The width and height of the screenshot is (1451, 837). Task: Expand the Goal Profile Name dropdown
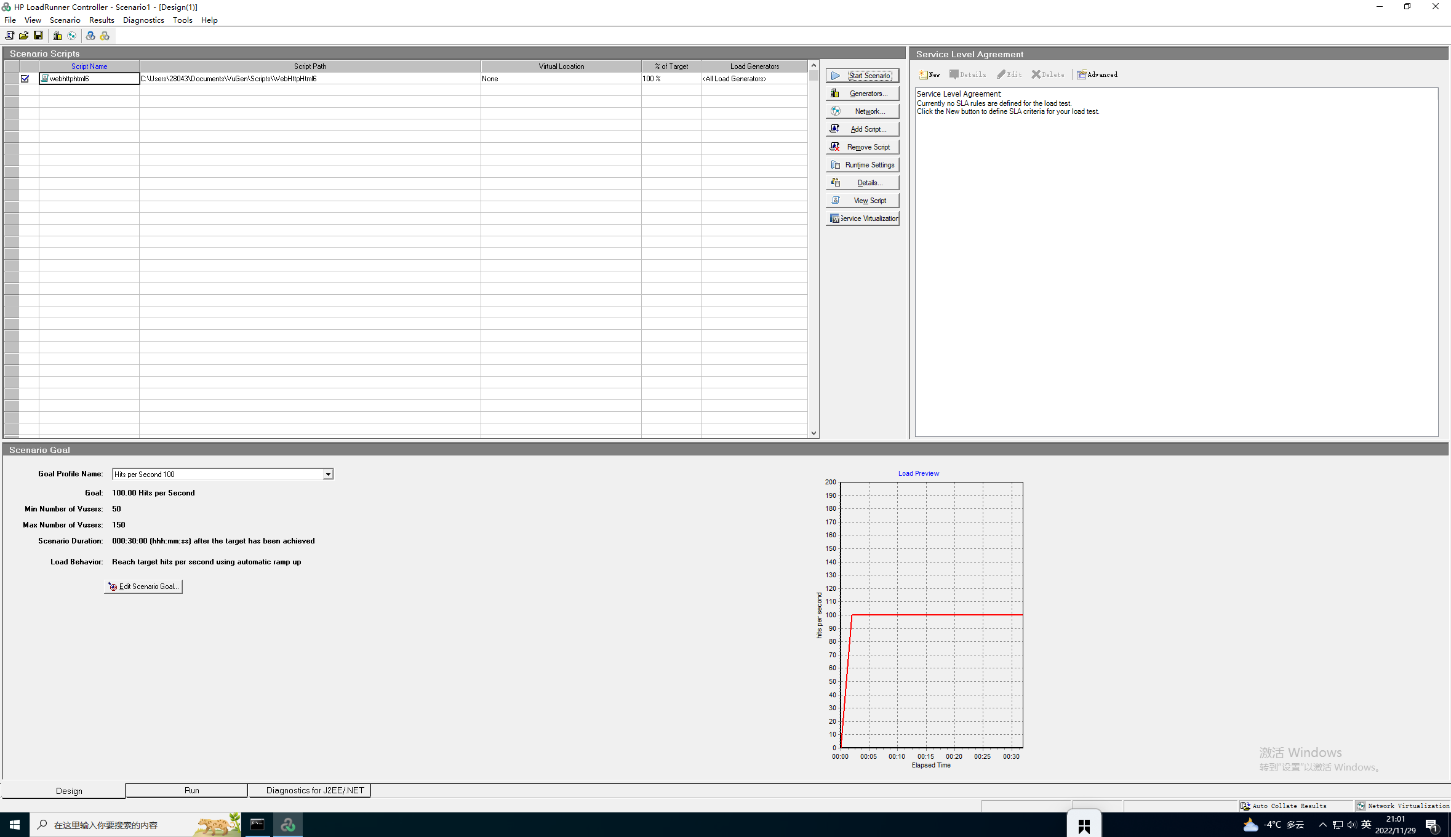[328, 474]
